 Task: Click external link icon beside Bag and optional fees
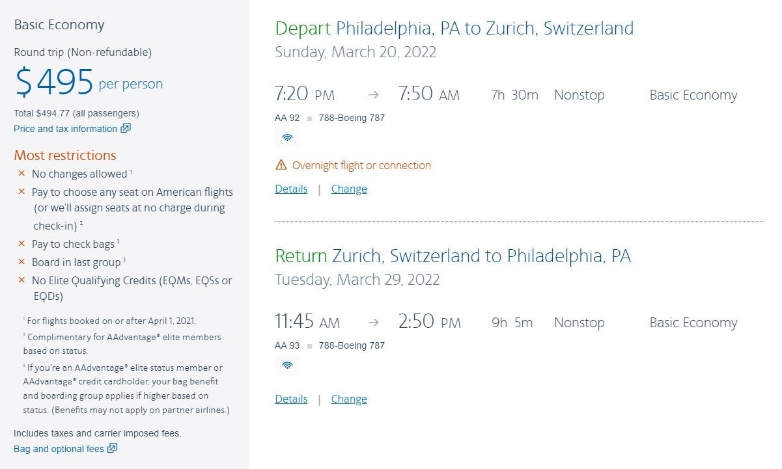click(112, 448)
